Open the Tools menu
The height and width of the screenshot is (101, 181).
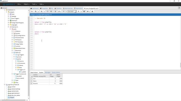pyautogui.click(x=34, y=4)
